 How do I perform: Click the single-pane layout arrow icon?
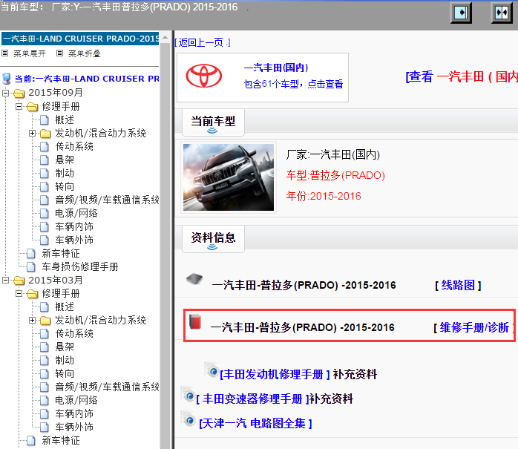461,13
